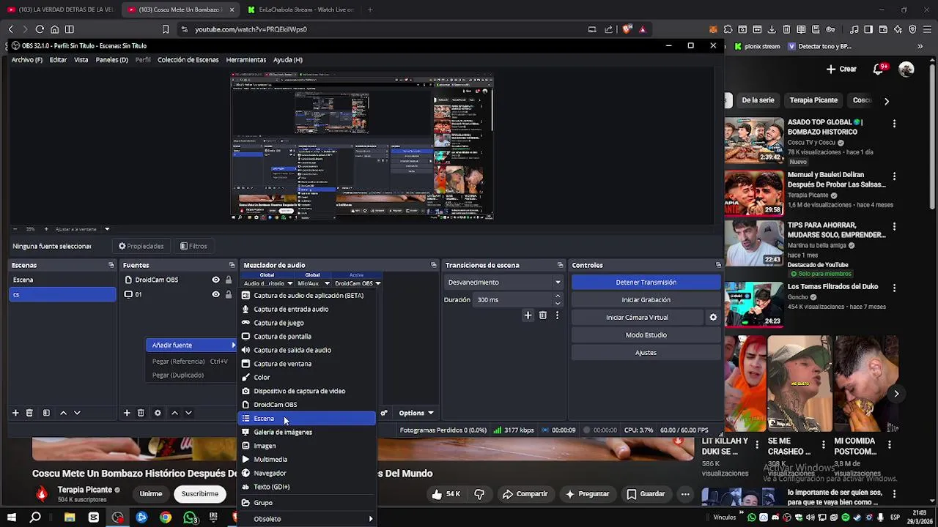Remove the source with the Fuentes trash icon
This screenshot has width=938, height=527.
coord(141,413)
